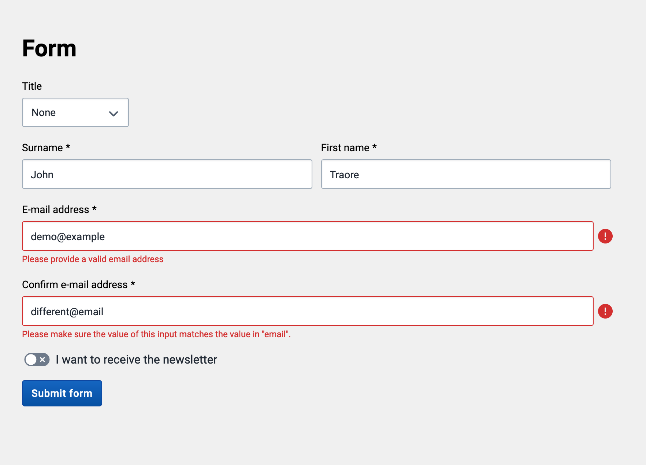Focus the E-mail address field showing demo@example

tap(308, 236)
